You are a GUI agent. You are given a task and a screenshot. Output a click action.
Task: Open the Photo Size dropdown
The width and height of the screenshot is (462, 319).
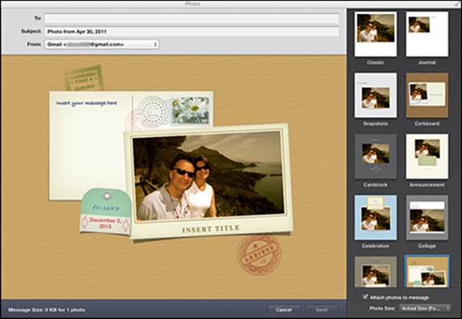[425, 309]
